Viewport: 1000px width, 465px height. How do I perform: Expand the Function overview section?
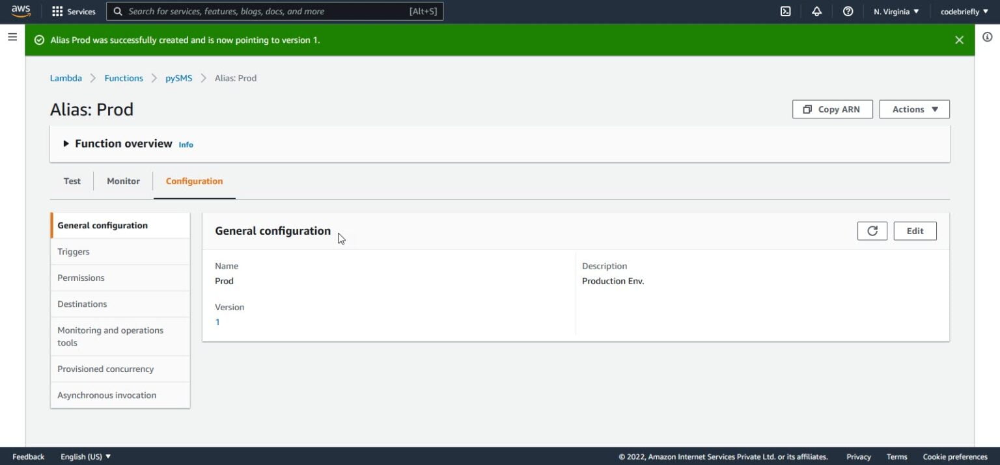coord(66,144)
